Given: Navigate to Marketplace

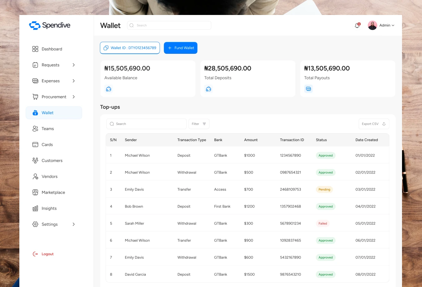Looking at the screenshot, I should click(x=54, y=192).
